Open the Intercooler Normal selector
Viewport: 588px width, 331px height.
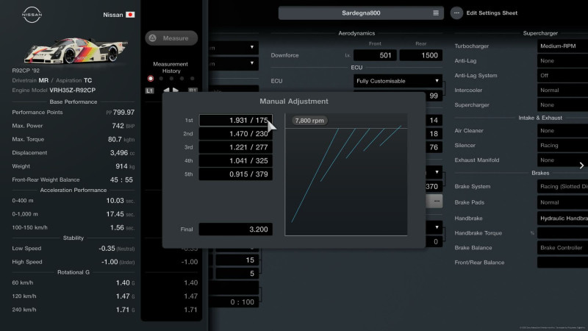tap(562, 90)
